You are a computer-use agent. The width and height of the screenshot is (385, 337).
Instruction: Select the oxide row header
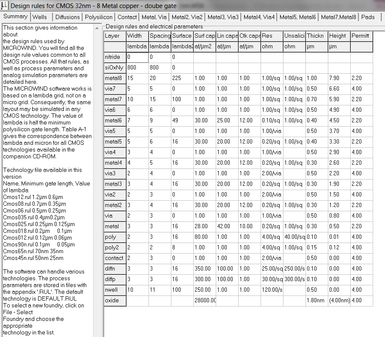tap(115, 300)
